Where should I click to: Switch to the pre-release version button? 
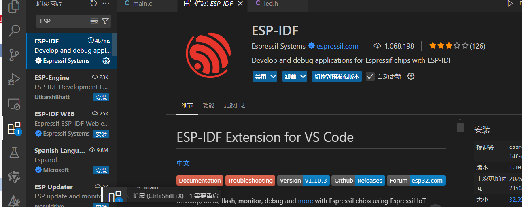click(x=337, y=77)
